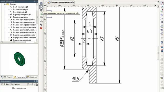Screen dimensions: 164x92
Task: Select Вал ведомый.grb document
Action: (x=20, y=12)
